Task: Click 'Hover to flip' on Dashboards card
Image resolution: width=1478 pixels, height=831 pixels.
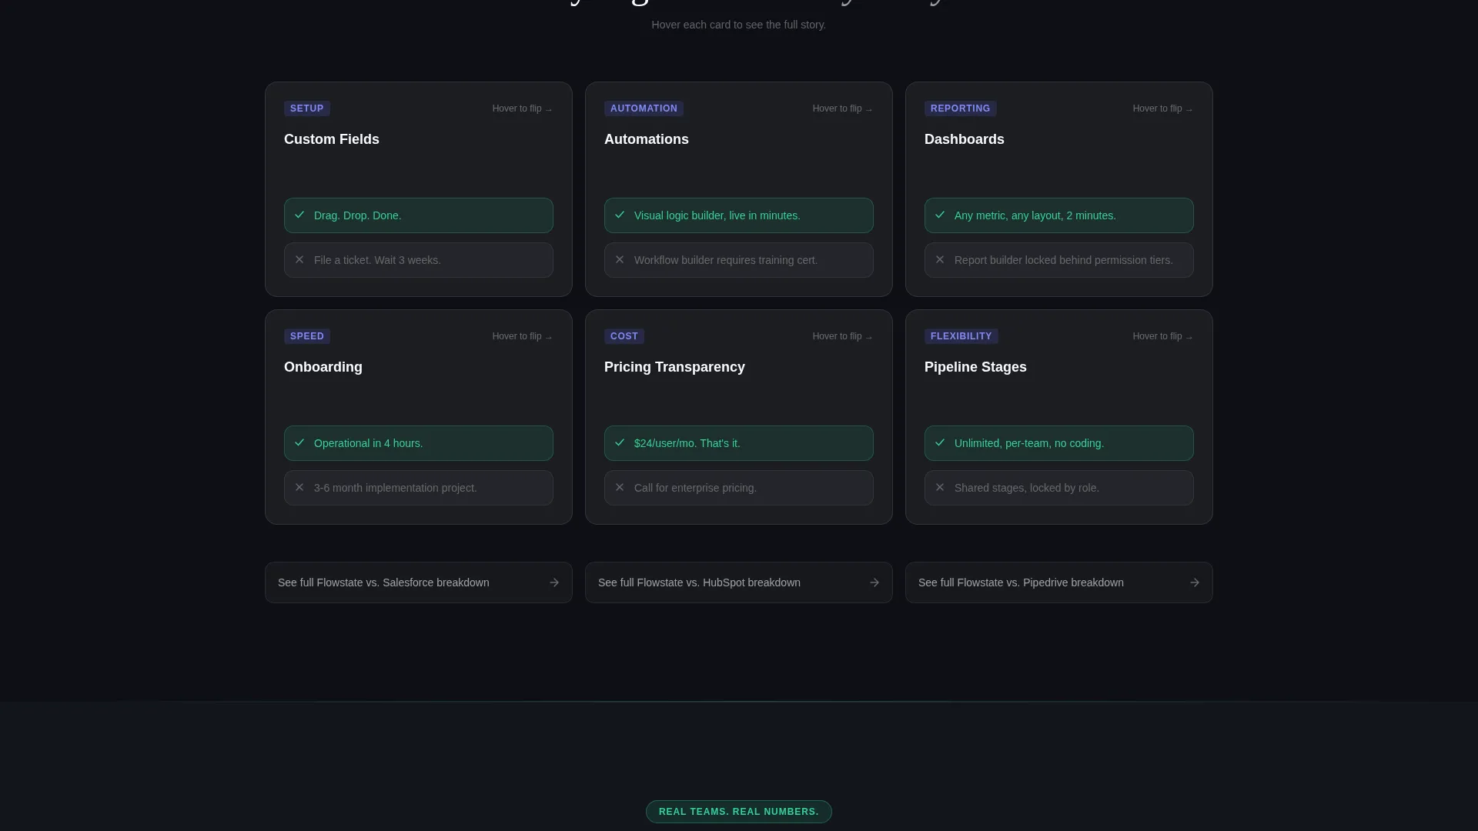Action: (1163, 108)
